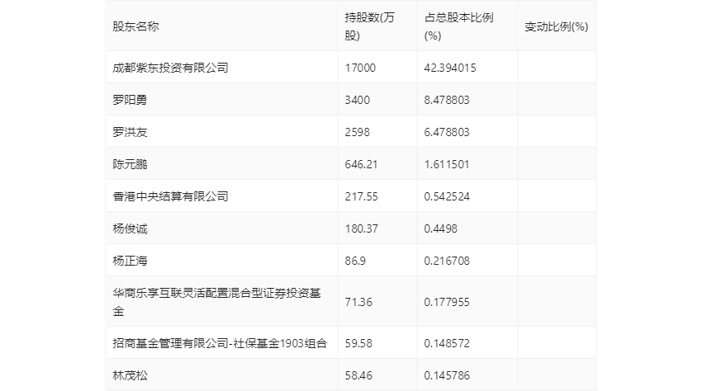Select the 42.394015 percentage value
702x391 pixels.
point(450,68)
